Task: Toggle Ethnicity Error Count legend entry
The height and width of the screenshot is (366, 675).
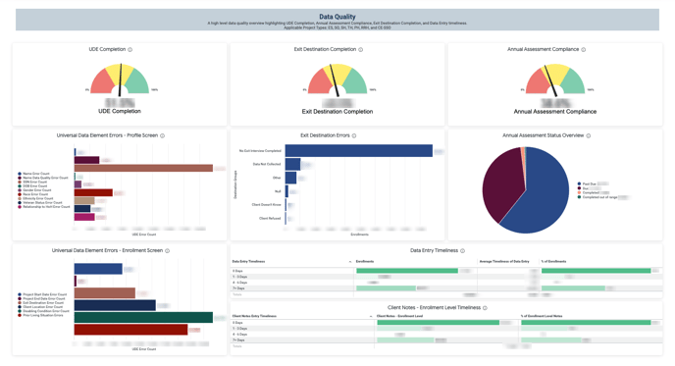Action: 35,198
